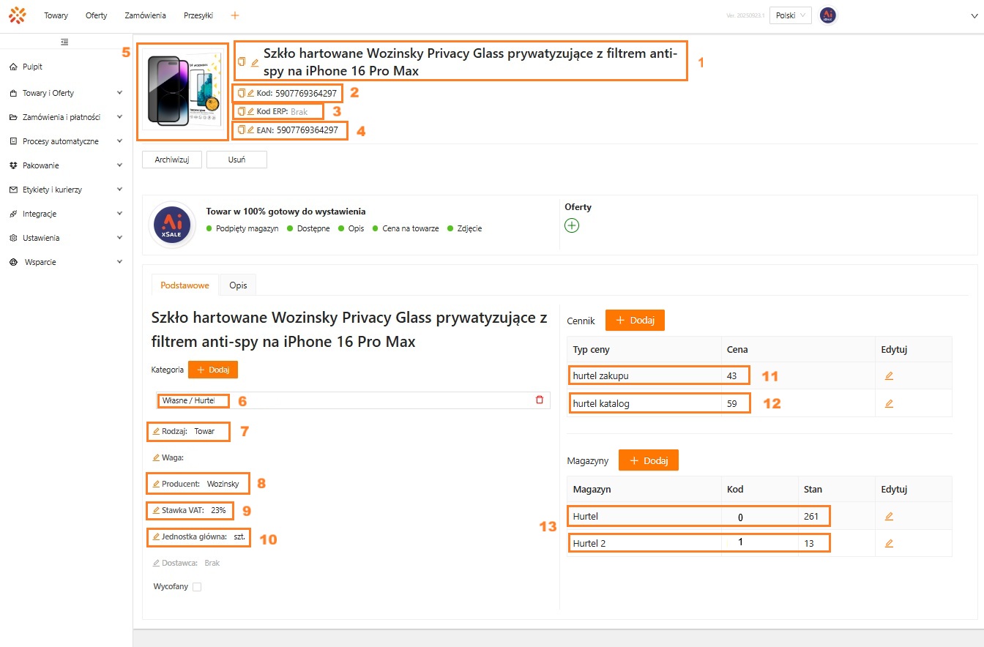Delete the Własne / Hurtel category
Viewport: 984px width, 647px height.
coord(540,400)
